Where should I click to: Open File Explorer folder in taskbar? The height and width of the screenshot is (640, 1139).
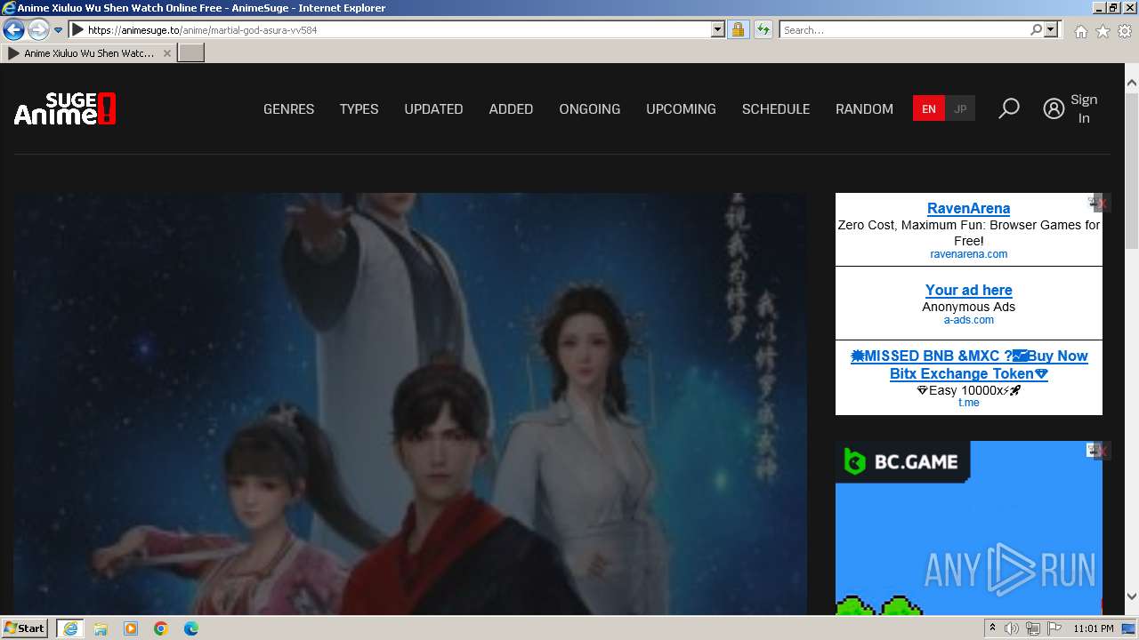tap(101, 628)
